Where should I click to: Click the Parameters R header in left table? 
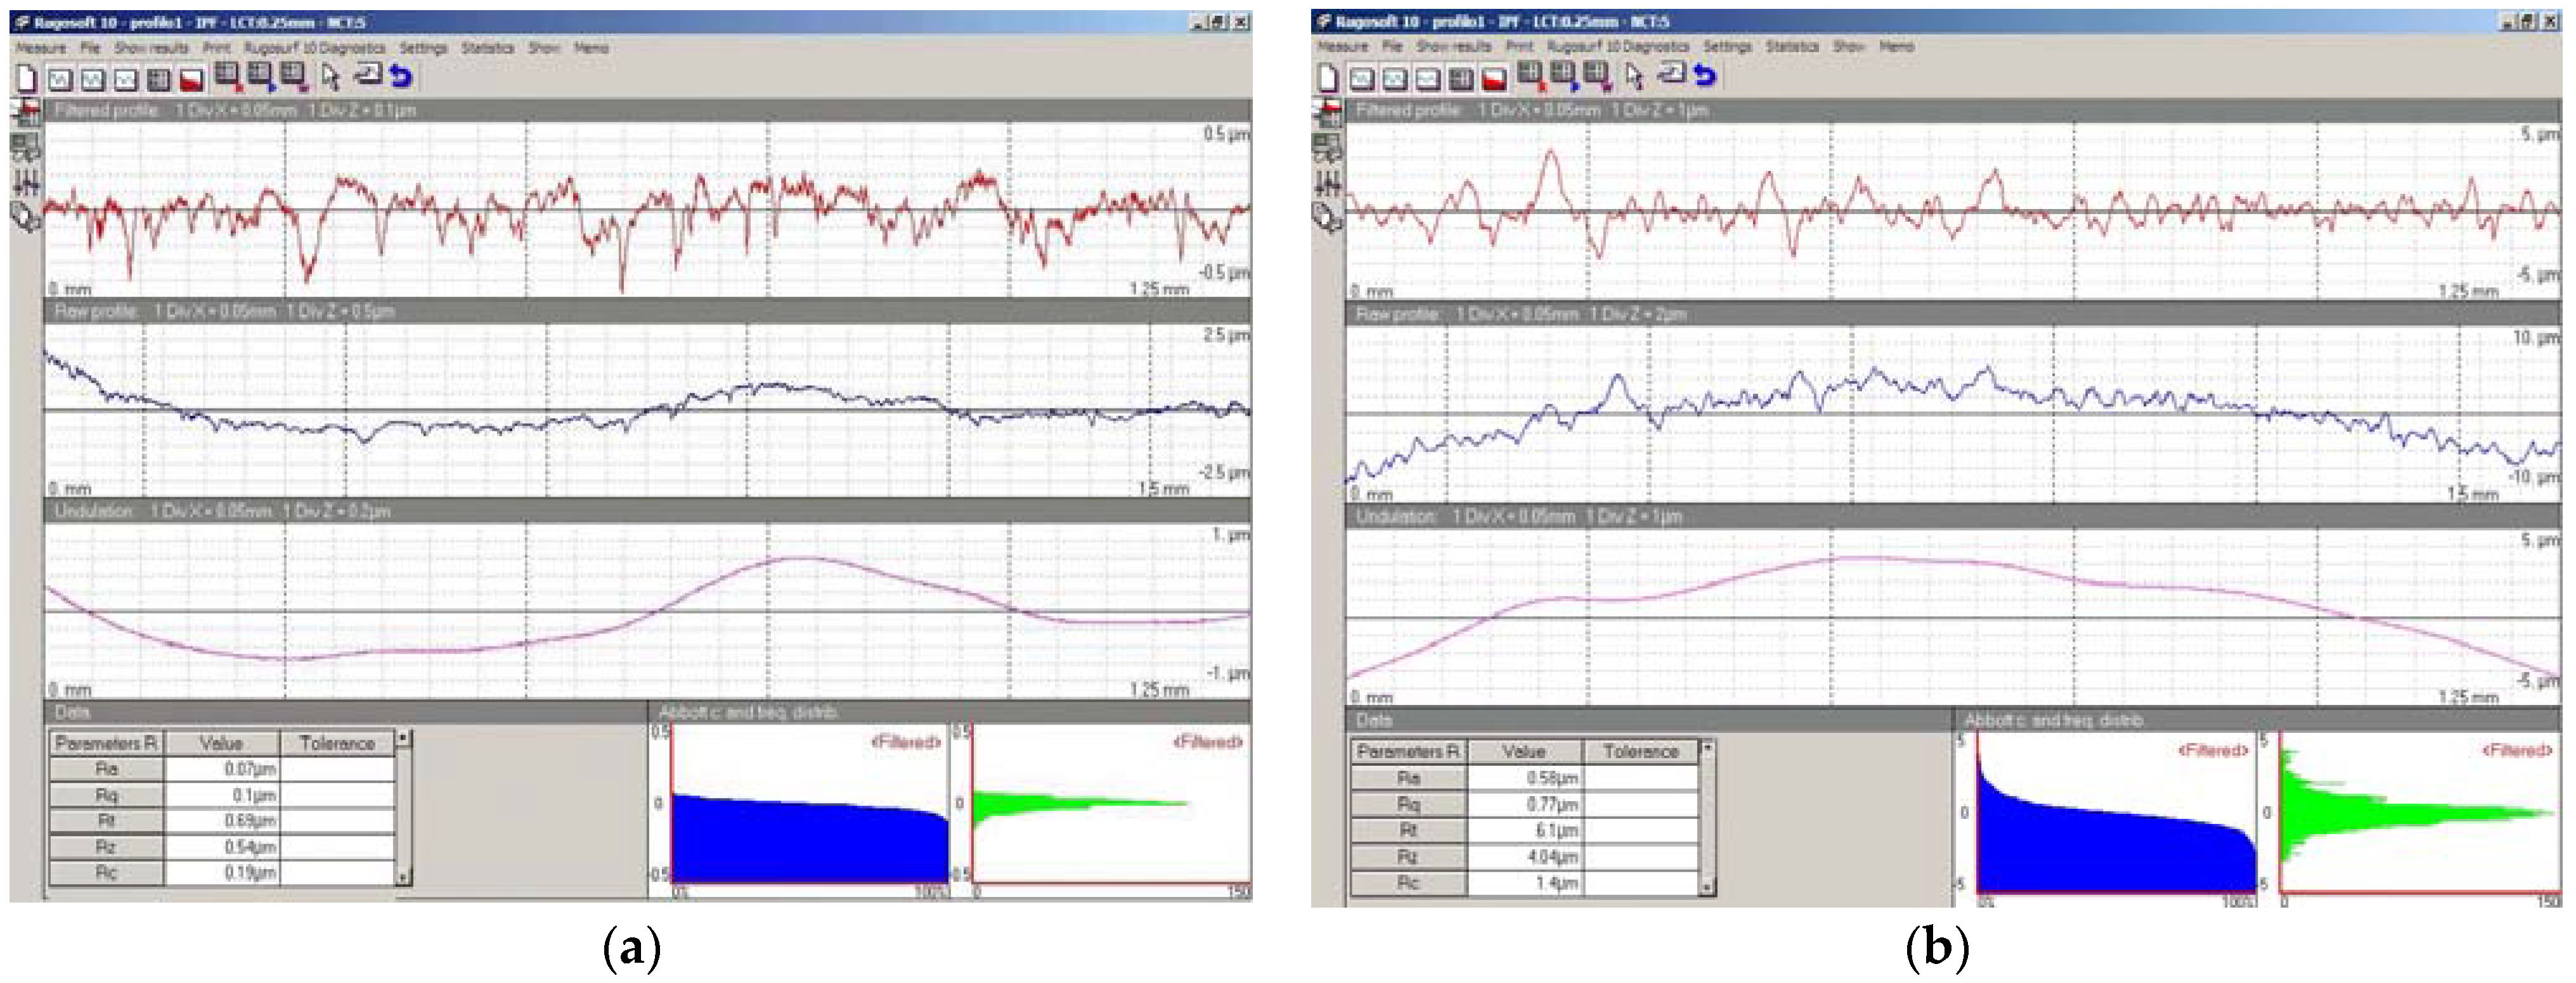click(106, 743)
